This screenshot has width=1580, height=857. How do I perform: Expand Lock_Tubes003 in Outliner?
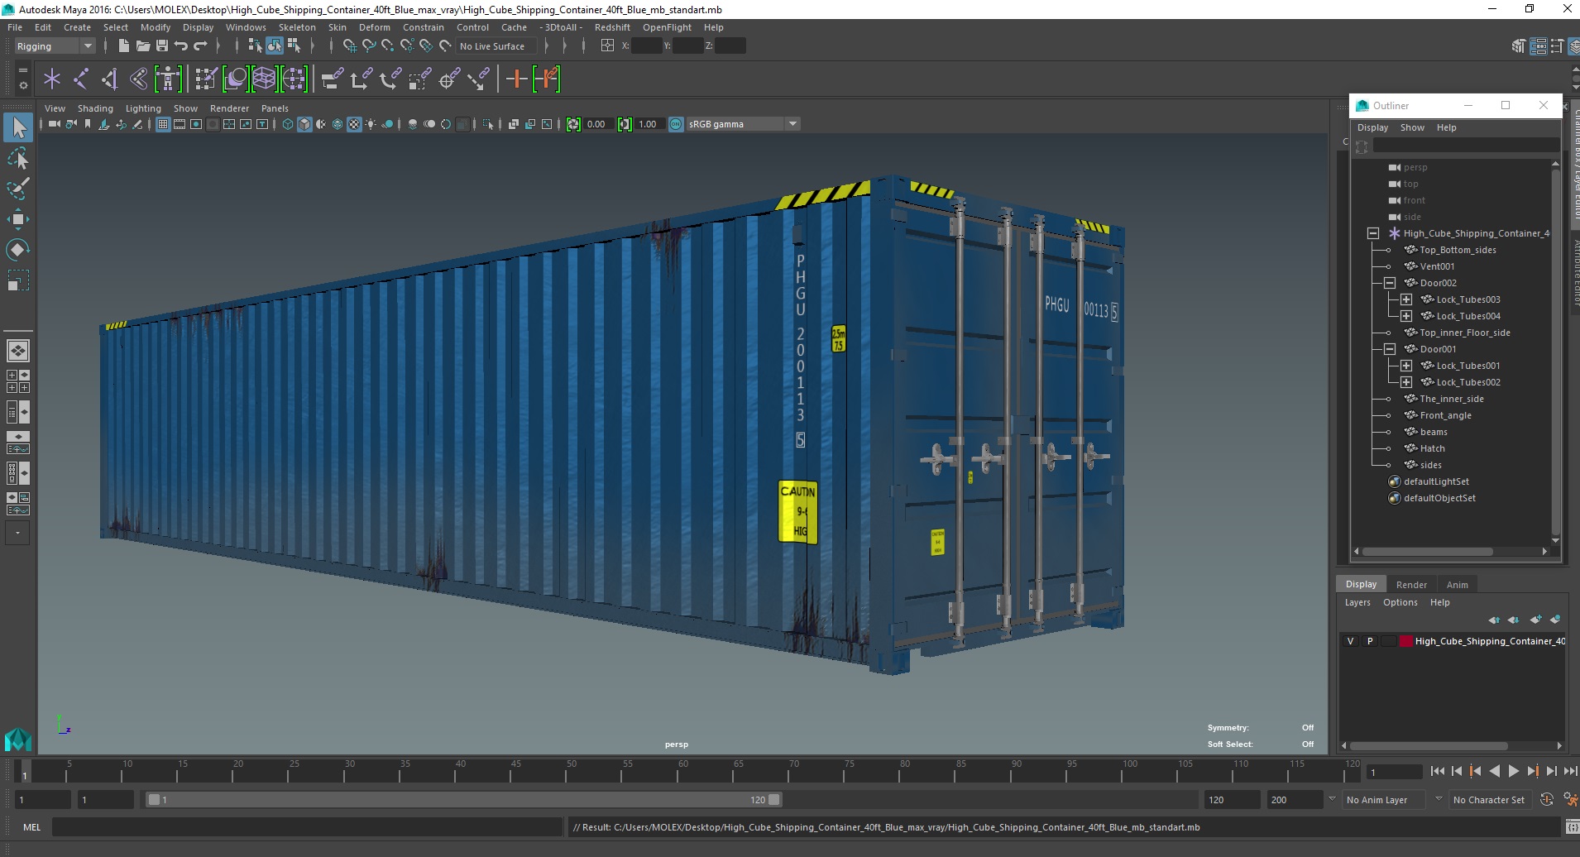pos(1406,299)
